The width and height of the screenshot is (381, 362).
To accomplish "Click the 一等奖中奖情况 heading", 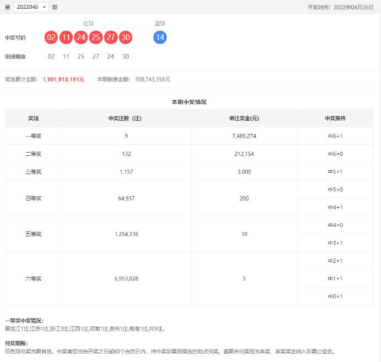I will coord(24,321).
